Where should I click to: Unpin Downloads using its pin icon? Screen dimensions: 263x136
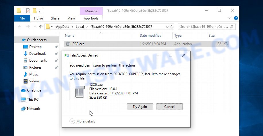point(57,54)
